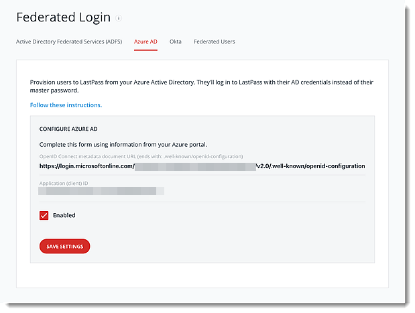Image resolution: width=415 pixels, height=313 pixels.
Task: Uncheck the Enabled checkbox
Action: click(x=44, y=215)
